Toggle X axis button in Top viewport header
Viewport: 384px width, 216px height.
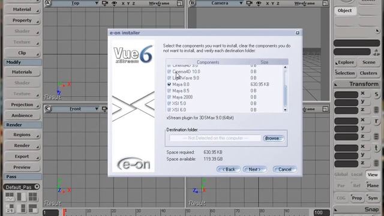[x=123, y=4]
